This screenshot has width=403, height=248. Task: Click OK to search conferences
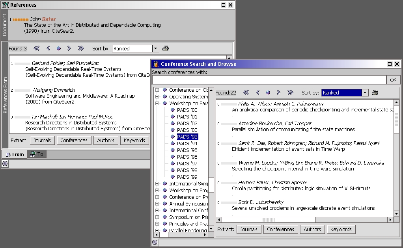(x=393, y=80)
